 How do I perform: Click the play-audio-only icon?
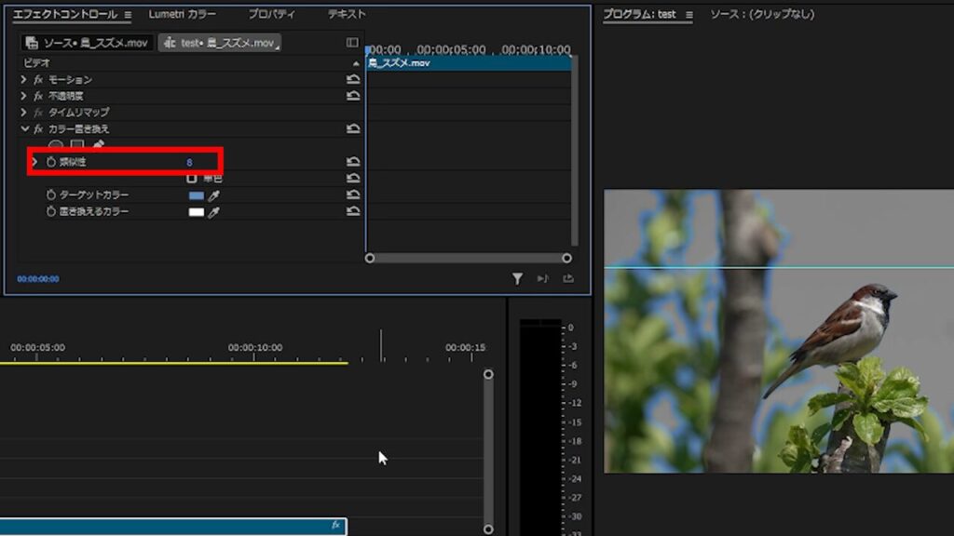(x=543, y=278)
